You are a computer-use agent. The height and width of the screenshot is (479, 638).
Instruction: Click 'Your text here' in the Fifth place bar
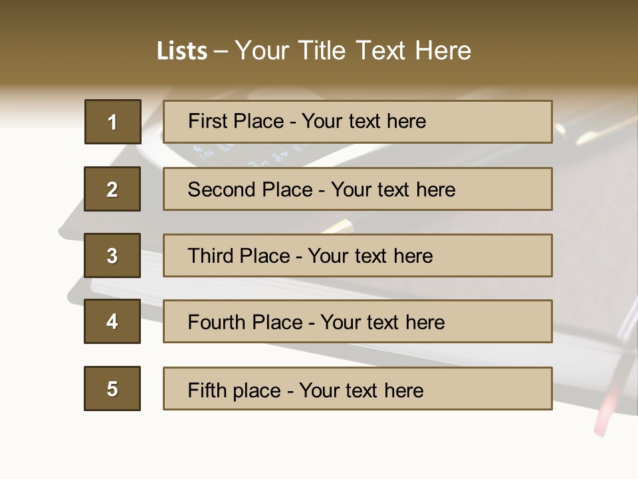(361, 390)
